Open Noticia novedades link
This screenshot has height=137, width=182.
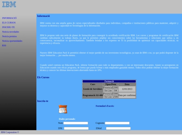click(x=10, y=32)
